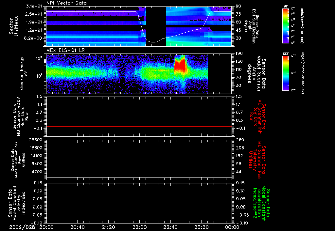Click the 00:00 time tick

tap(232, 227)
